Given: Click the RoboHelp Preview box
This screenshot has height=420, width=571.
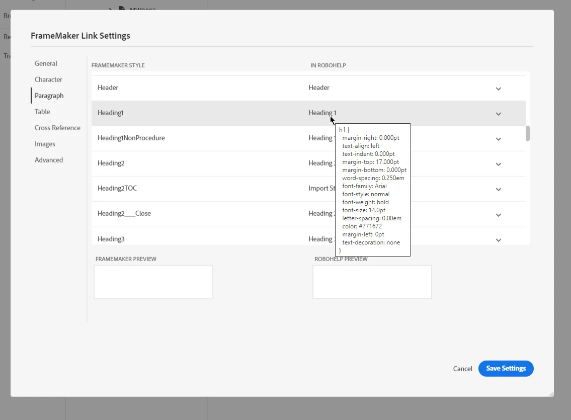Looking at the screenshot, I should (372, 282).
